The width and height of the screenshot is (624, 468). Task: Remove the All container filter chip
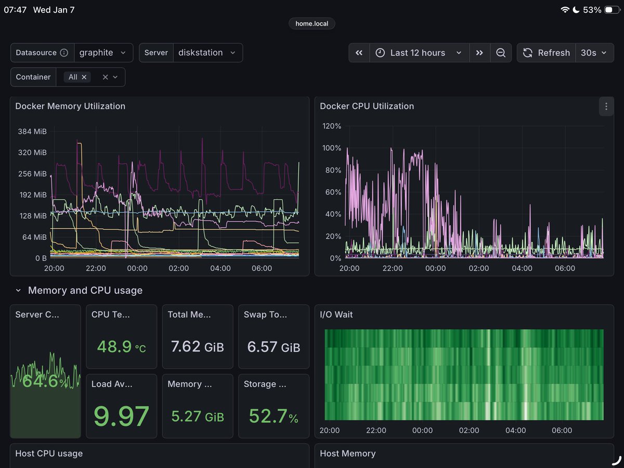pos(84,77)
